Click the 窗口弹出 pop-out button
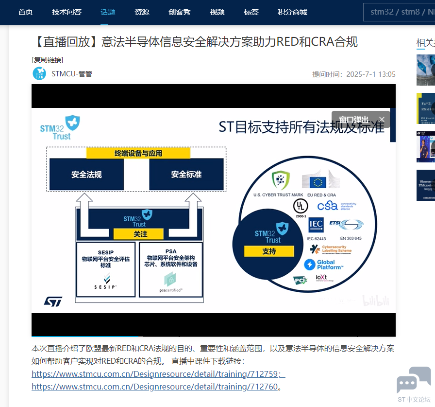 (x=354, y=120)
